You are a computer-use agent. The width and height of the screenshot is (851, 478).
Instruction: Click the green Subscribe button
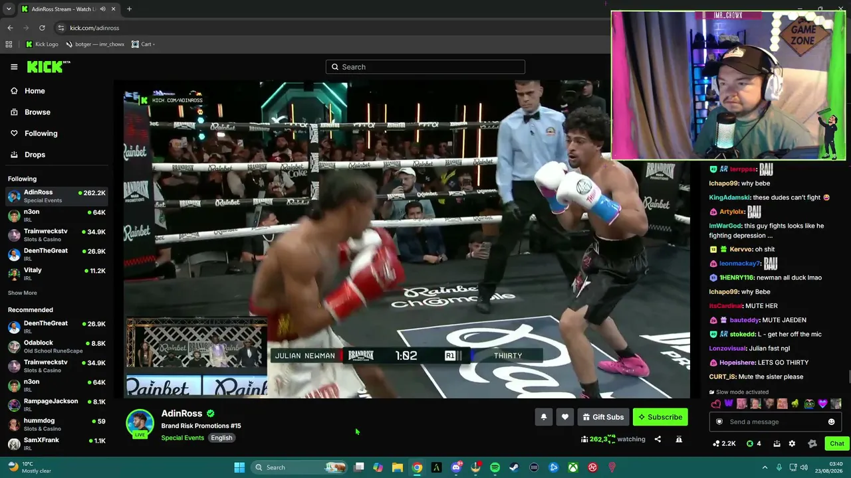(x=660, y=417)
